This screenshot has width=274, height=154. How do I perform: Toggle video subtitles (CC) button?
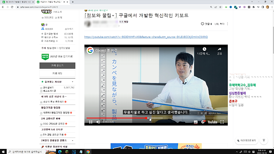(196, 122)
